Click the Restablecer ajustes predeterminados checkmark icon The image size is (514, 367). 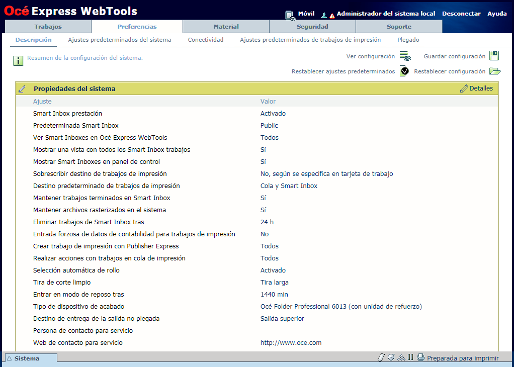point(404,71)
